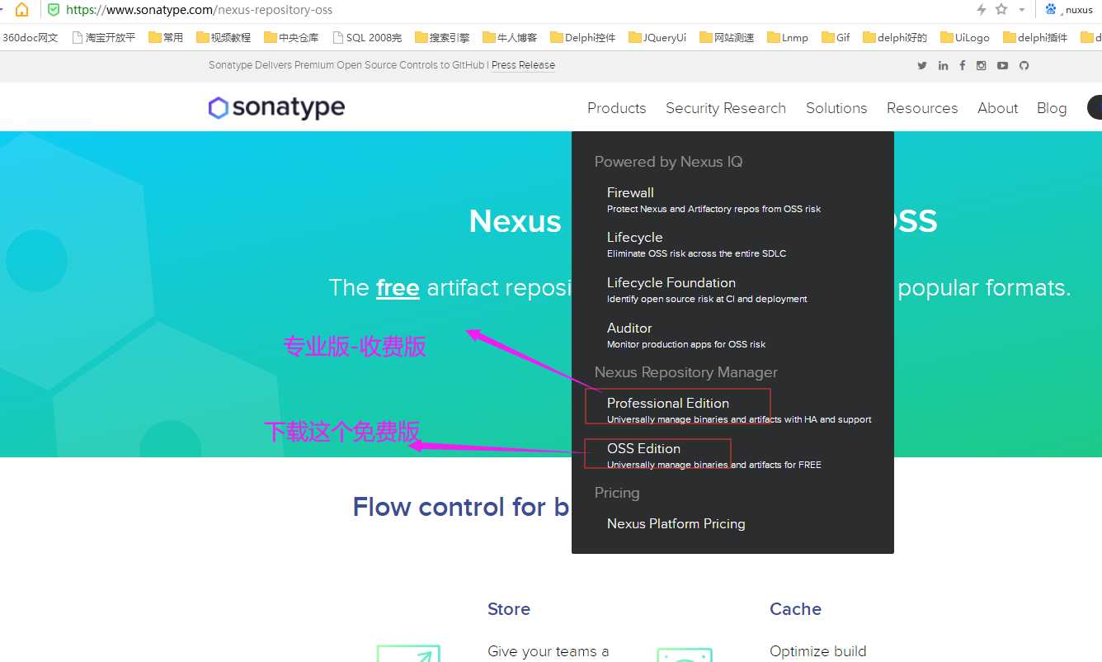Click the Baidu paw search engine icon
1102x662 pixels.
(x=1051, y=10)
